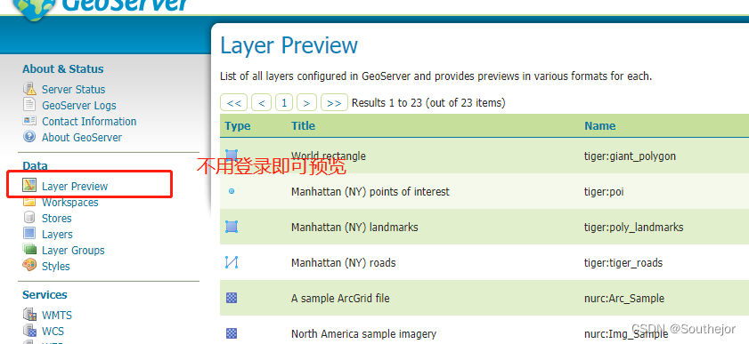This screenshot has height=344, width=749.
Task: Click 'Results 1 to 23' pagination text
Action: click(x=428, y=102)
